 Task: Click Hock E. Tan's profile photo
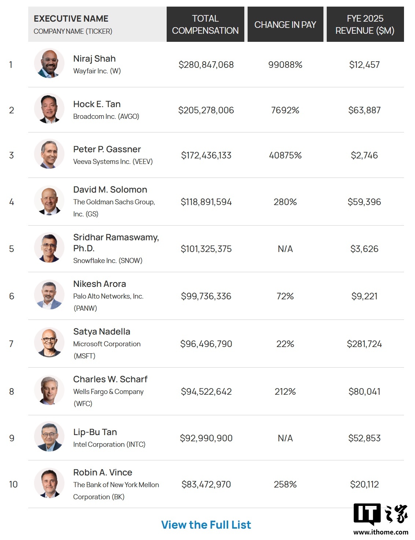(49, 109)
